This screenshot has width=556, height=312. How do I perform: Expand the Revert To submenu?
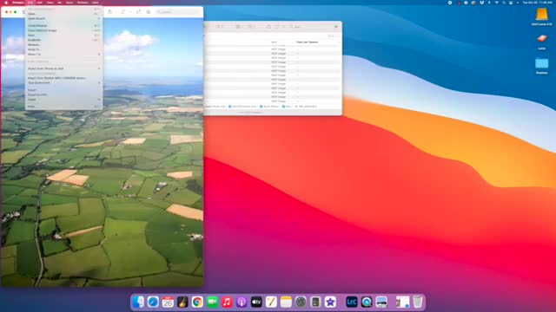coord(63,55)
